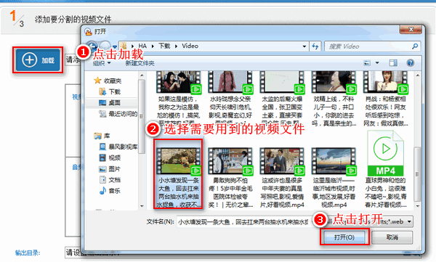Click the 加载 load button
Image resolution: width=436 pixels, height=262 pixels.
(x=38, y=60)
